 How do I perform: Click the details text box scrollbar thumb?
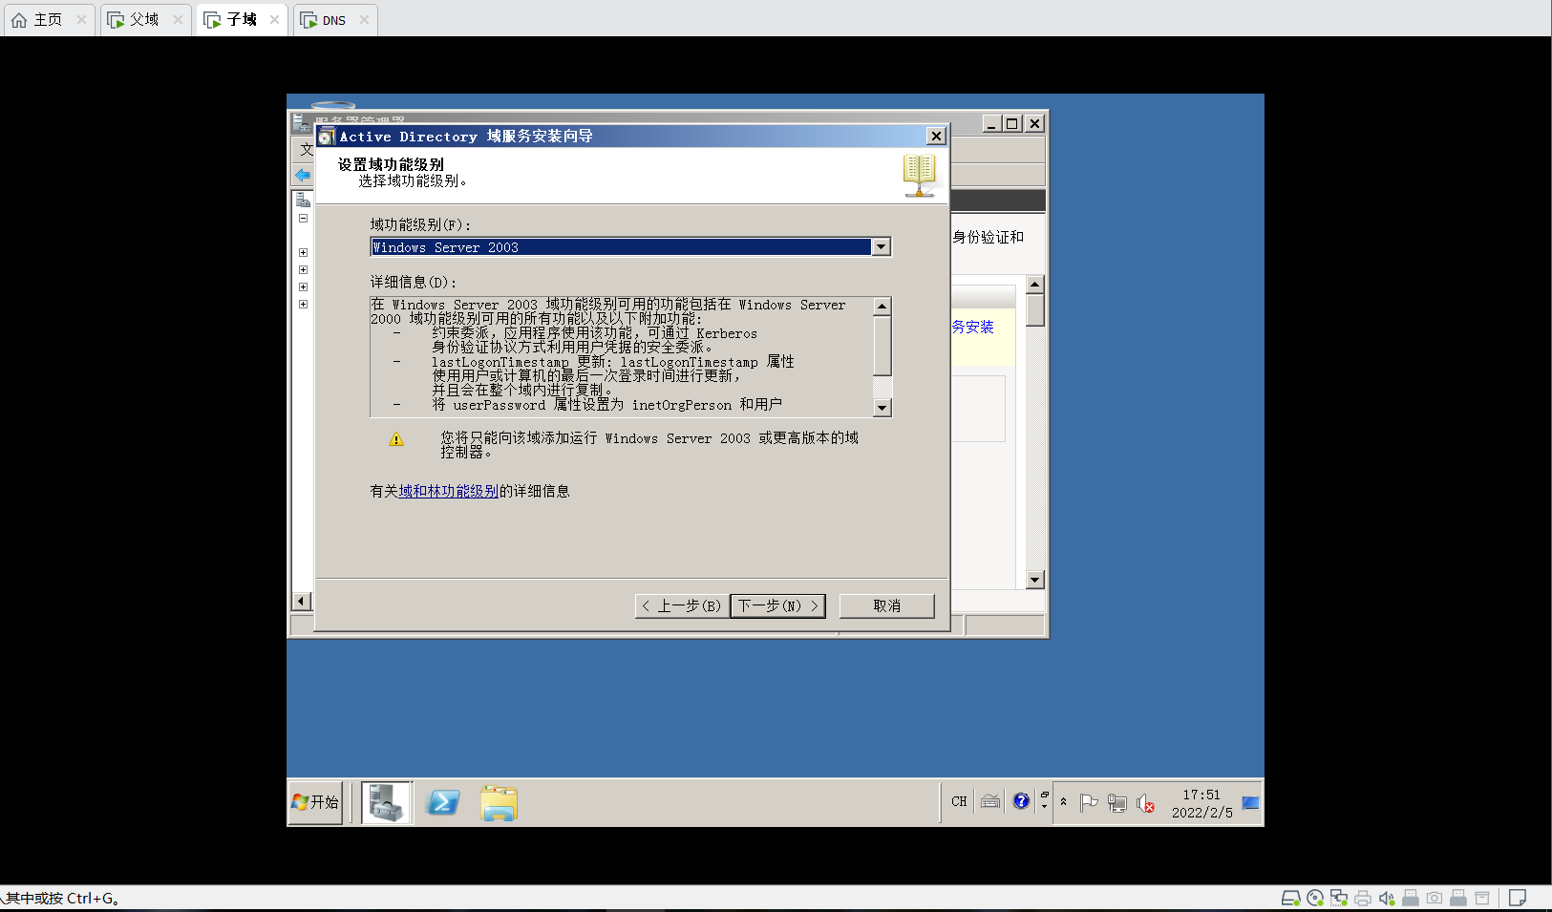[882, 346]
